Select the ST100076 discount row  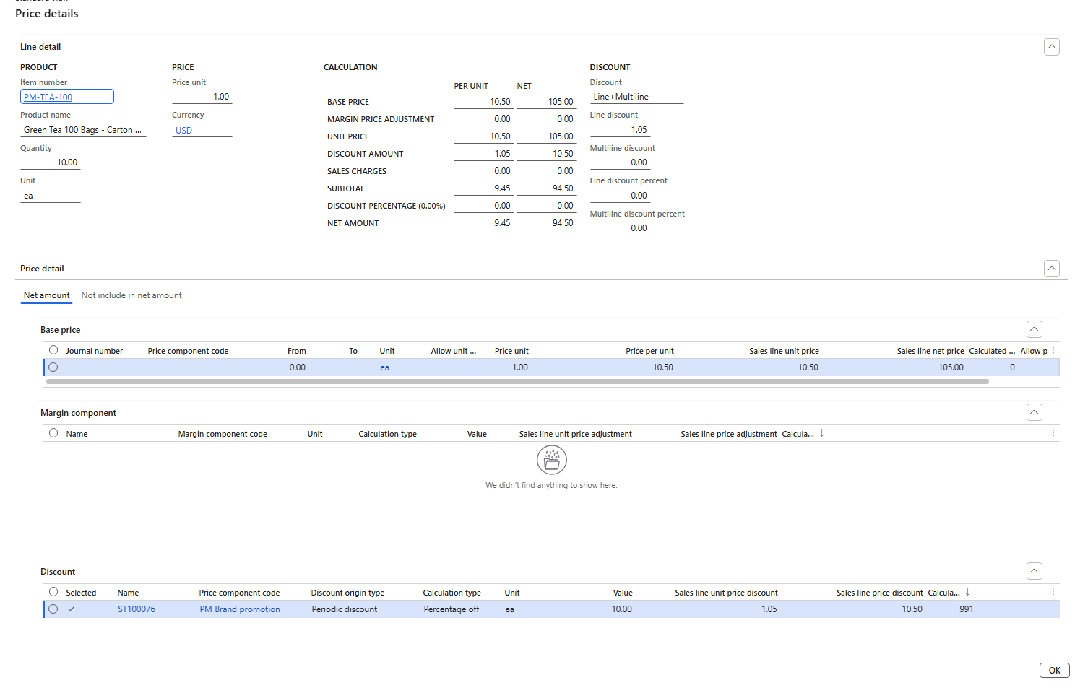53,609
